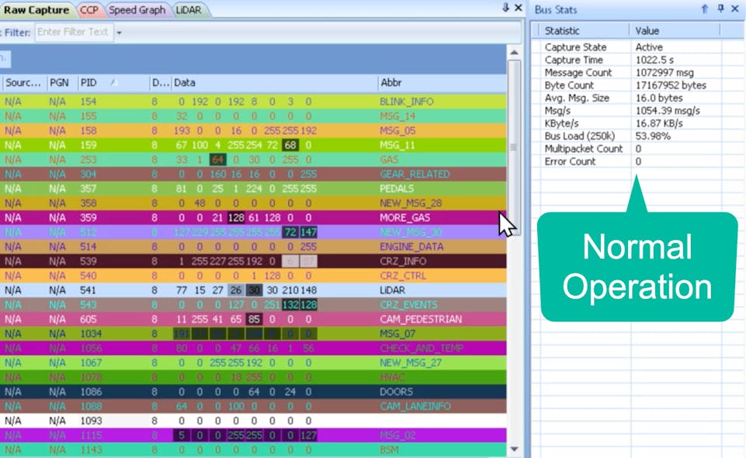746x458 pixels.
Task: Activate the Raw Capture tab
Action: coord(36,9)
